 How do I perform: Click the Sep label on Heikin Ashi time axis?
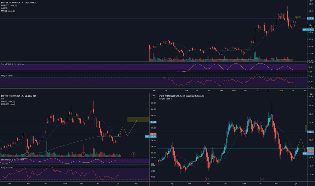point(172,184)
